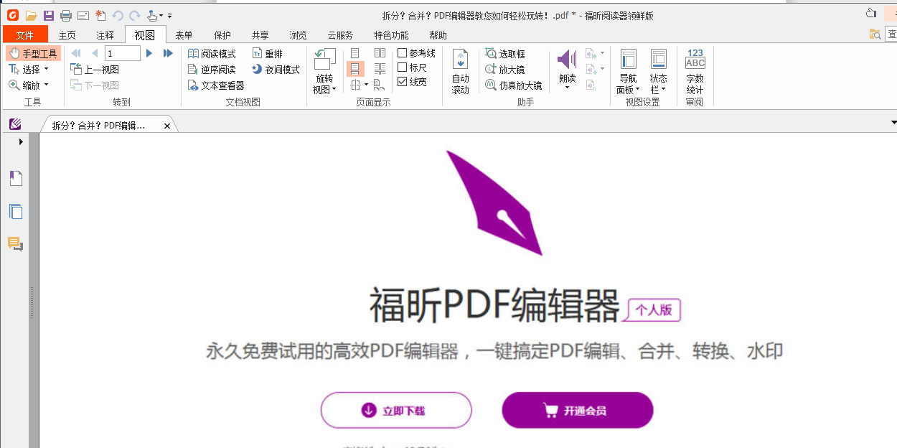This screenshot has width=897, height=448.
Task: Print the document using printer icon
Action: point(66,15)
